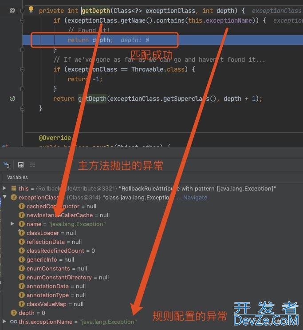303x330 pixels.
Task: Click the lightbulb quick-fix icon
Action: click(x=31, y=9)
